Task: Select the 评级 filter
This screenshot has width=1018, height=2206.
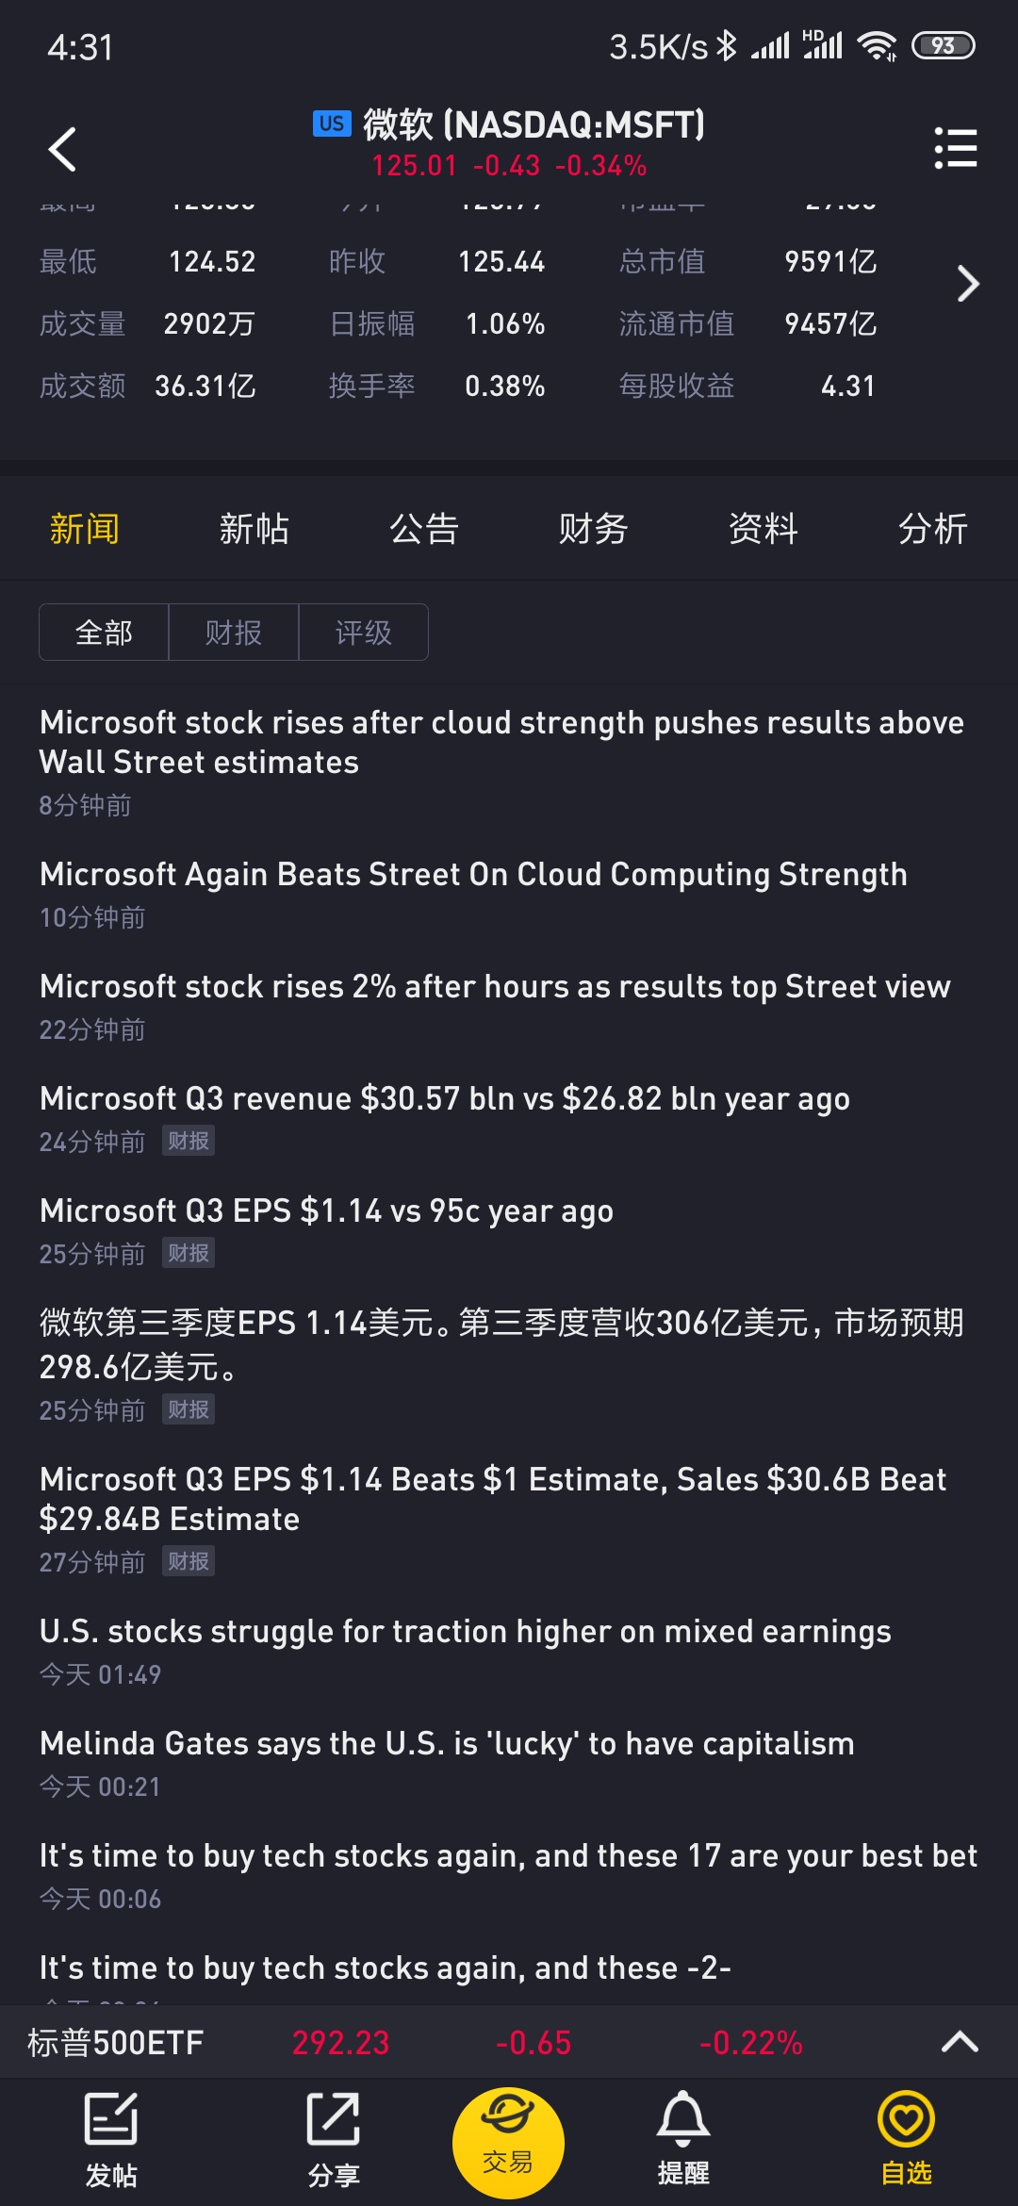Action: (x=364, y=633)
